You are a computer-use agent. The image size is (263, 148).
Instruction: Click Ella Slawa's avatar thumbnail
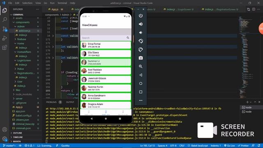point(84,54)
